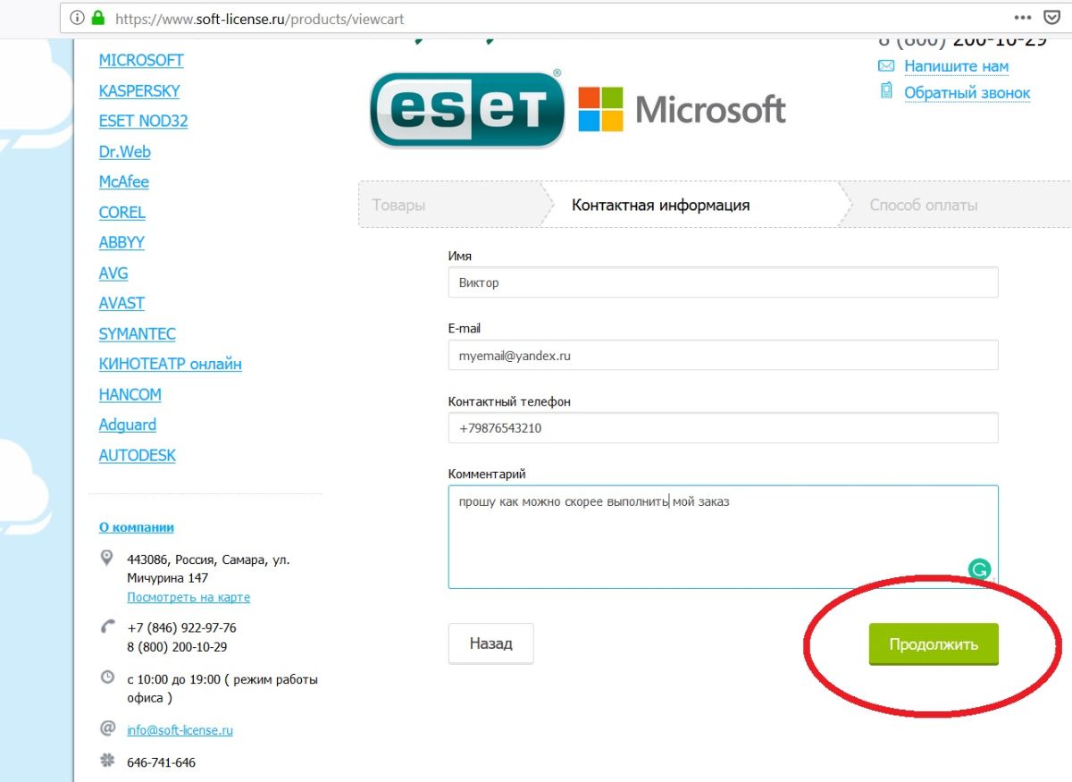The image size is (1072, 782).
Task: Browse ABBYY products
Action: coord(121,243)
